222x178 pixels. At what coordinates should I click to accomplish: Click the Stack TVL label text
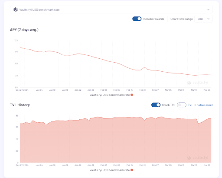[x=169, y=105]
